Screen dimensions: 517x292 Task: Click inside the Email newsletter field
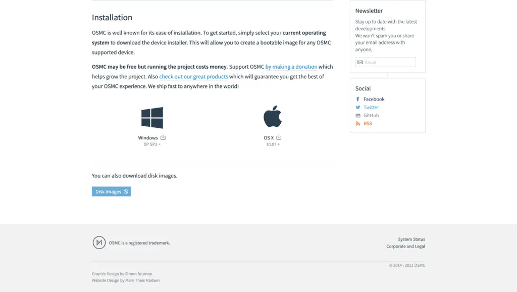[385, 62]
